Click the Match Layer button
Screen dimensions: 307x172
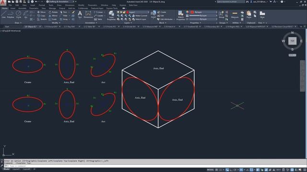pos(139,19)
